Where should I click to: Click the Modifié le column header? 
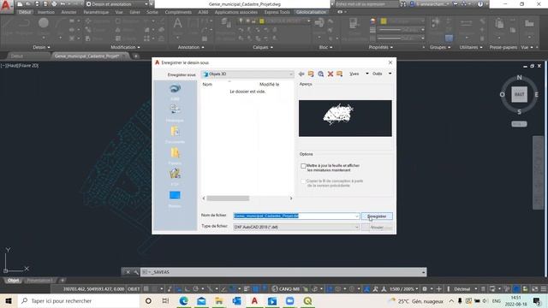click(269, 85)
